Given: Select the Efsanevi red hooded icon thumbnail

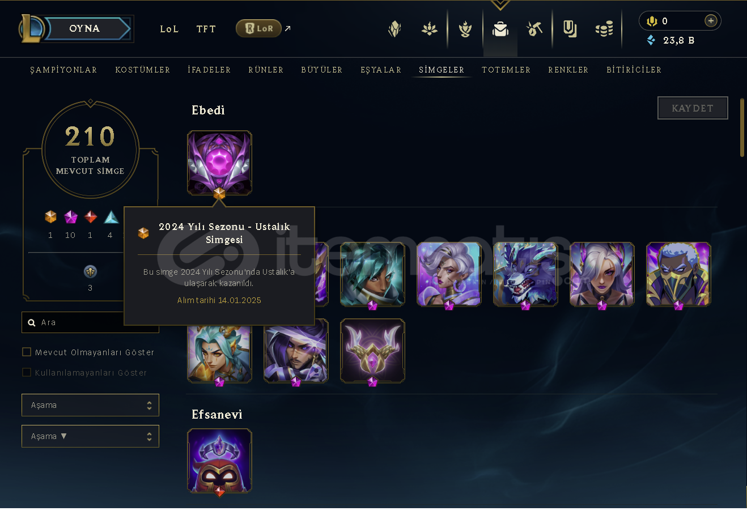Looking at the screenshot, I should pos(219,461).
